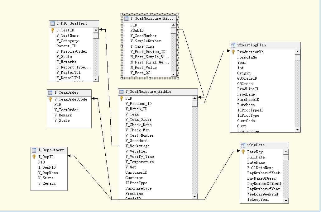Screen dimensions: 321x212
Task: Click the T_TeamOrder table icon
Action: pos(50,92)
